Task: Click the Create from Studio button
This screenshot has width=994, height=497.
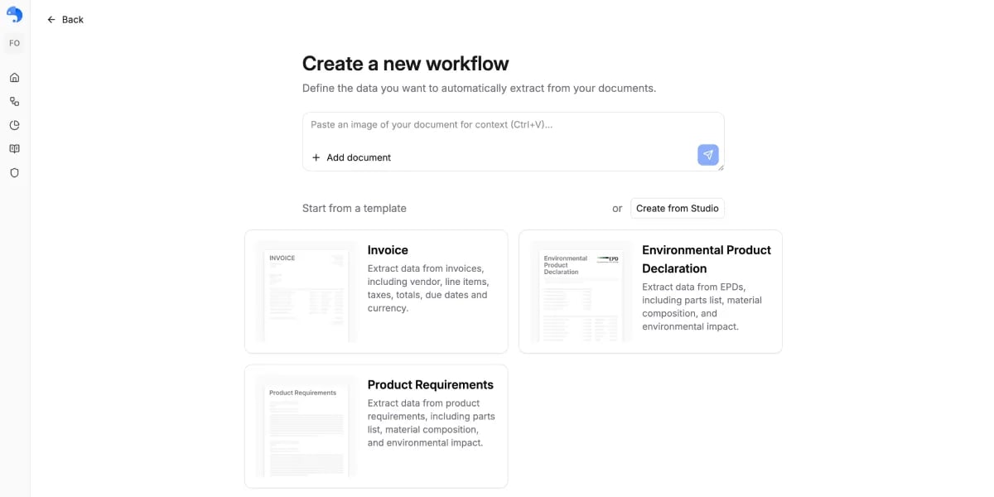Action: pos(678,208)
